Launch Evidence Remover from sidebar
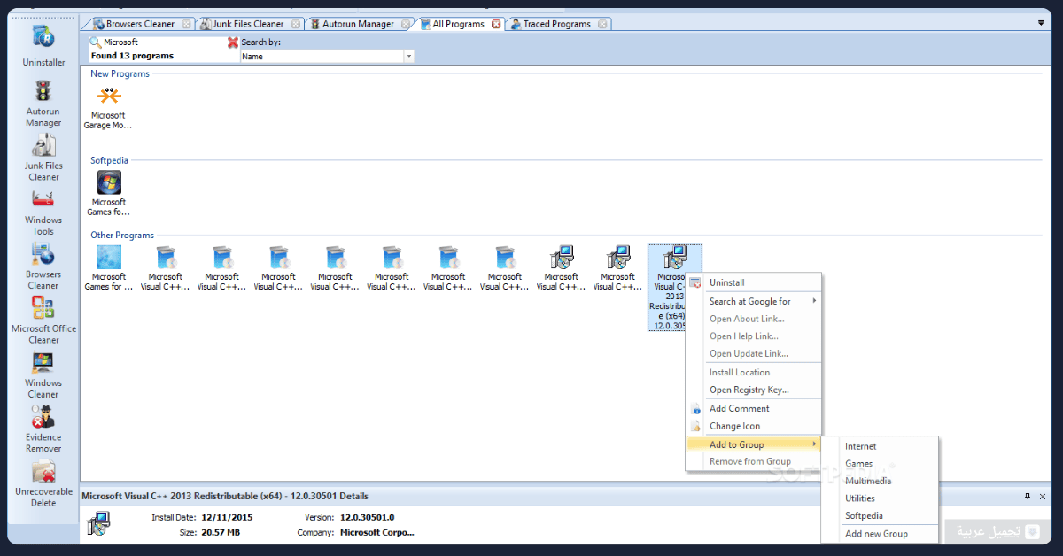1063x556 pixels. 43,429
